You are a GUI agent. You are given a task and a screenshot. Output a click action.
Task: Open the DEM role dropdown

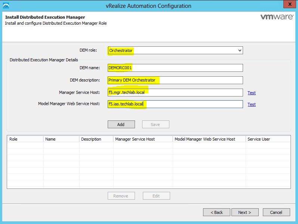point(175,50)
